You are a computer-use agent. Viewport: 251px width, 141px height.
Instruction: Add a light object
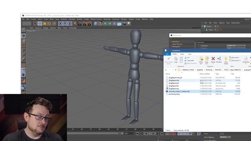(129, 23)
